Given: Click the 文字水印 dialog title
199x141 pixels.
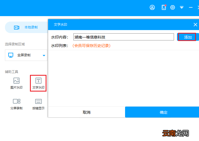Looking at the screenshot, I should click(x=60, y=25).
